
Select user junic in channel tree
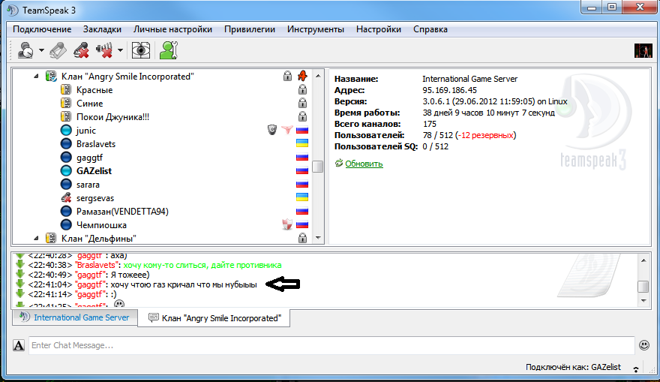point(85,130)
